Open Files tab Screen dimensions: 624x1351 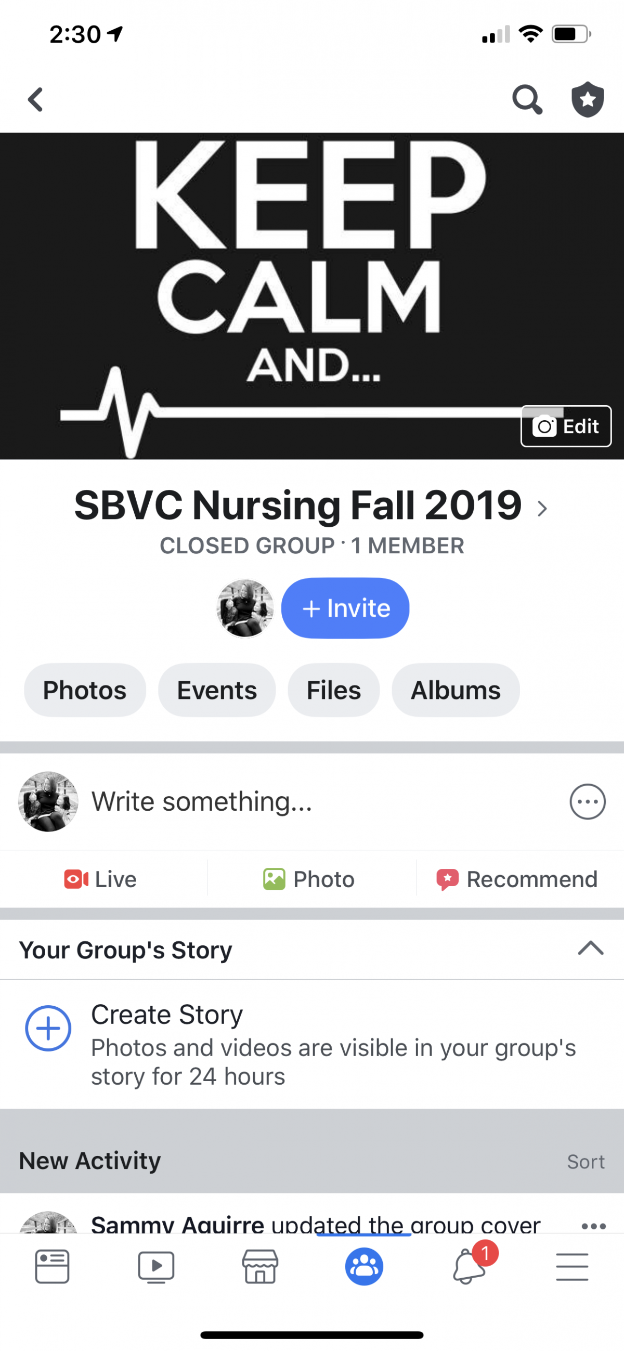tap(333, 690)
